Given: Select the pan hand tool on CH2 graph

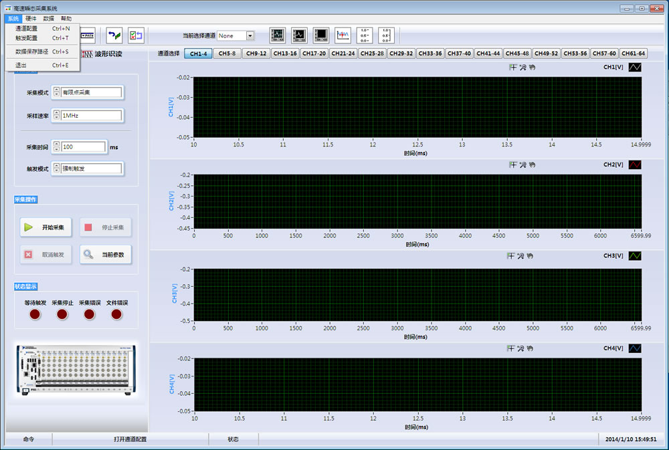Looking at the screenshot, I should (531, 164).
